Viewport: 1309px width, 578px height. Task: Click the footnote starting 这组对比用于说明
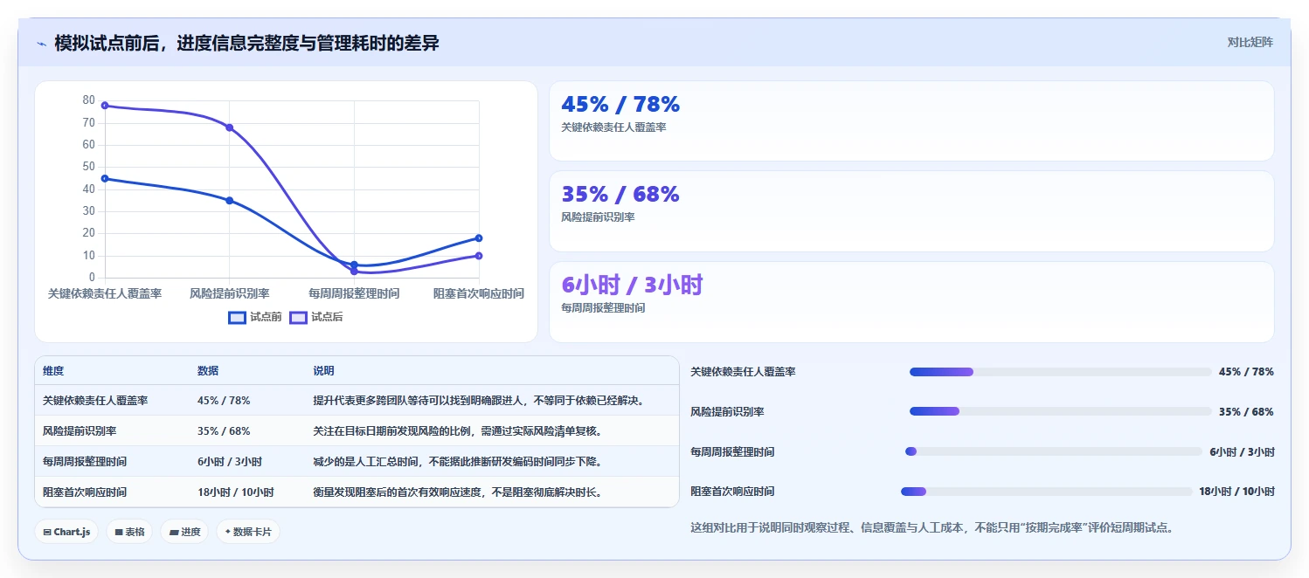[932, 527]
